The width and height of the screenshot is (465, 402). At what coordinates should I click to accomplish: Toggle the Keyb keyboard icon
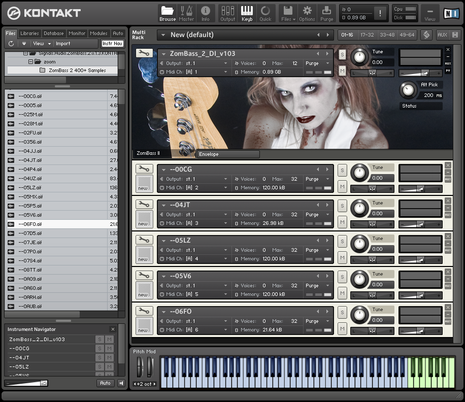(x=247, y=14)
